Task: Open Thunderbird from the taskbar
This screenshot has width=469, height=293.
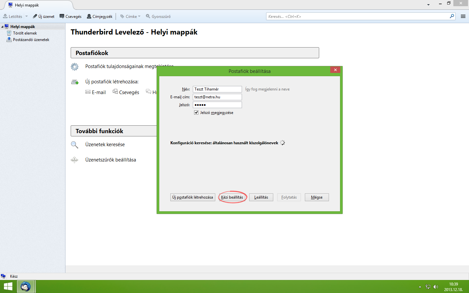Action: pyautogui.click(x=26, y=286)
